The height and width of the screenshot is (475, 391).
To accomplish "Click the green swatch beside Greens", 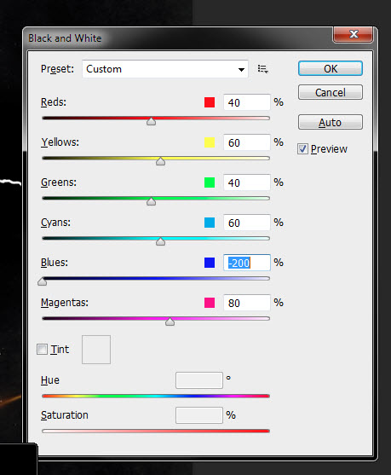I will click(210, 182).
